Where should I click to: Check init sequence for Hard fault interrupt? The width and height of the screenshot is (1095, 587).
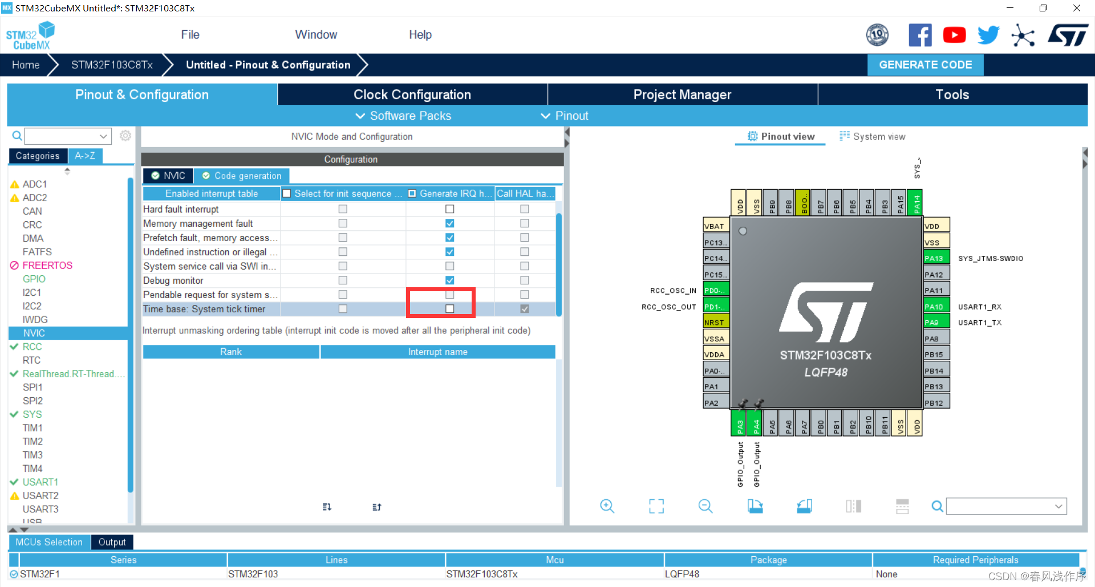point(343,209)
